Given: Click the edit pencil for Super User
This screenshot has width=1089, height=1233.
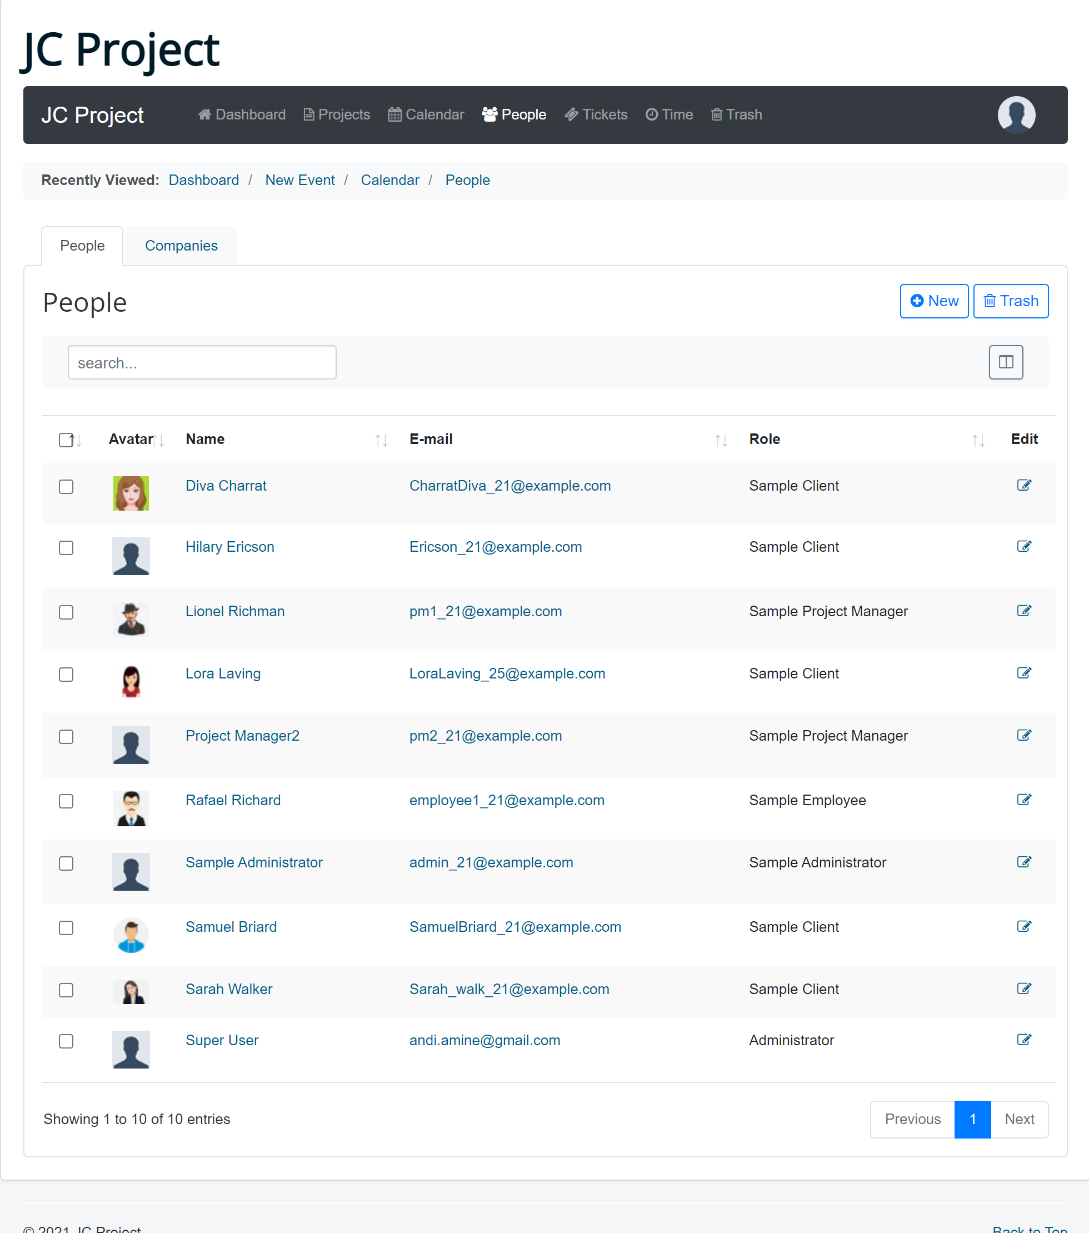Looking at the screenshot, I should (x=1023, y=1040).
